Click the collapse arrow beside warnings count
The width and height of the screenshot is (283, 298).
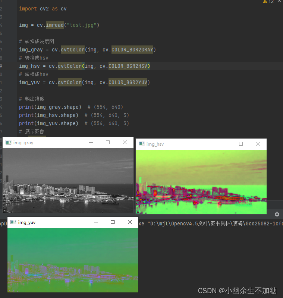(x=279, y=1)
